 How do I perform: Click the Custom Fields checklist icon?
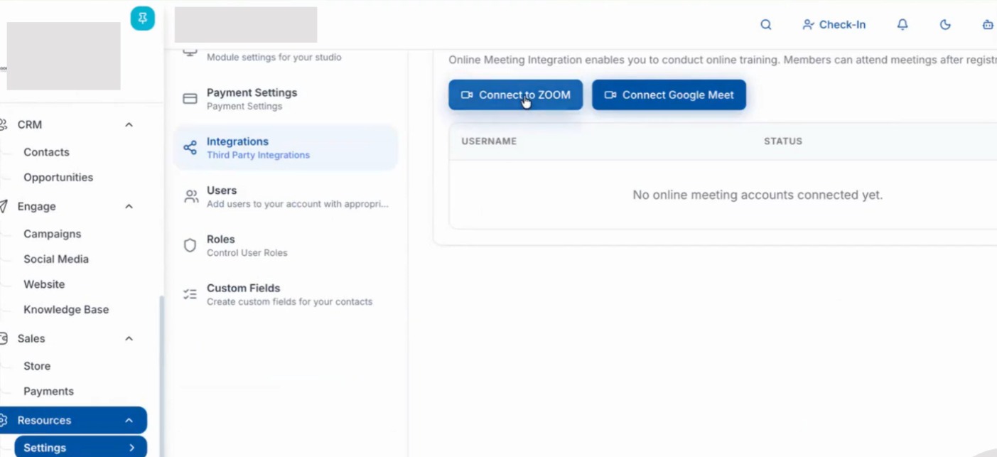point(190,294)
